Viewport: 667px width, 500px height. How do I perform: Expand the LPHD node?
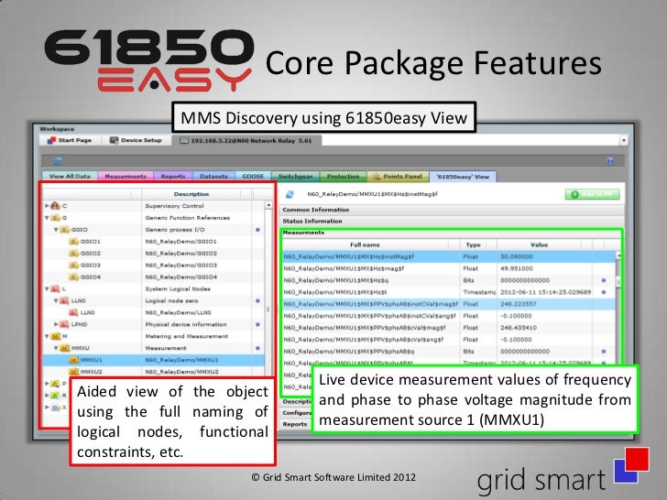pos(56,324)
